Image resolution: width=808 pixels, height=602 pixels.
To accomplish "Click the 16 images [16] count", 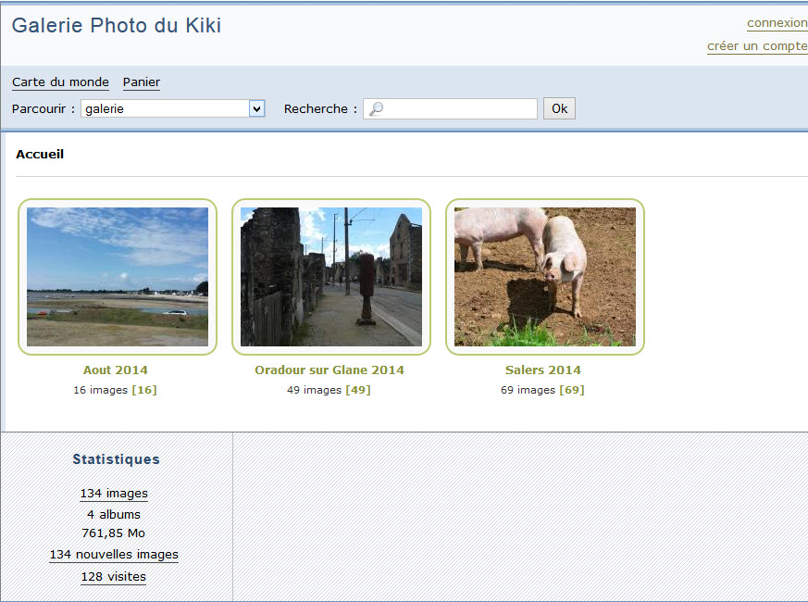I will [x=115, y=390].
